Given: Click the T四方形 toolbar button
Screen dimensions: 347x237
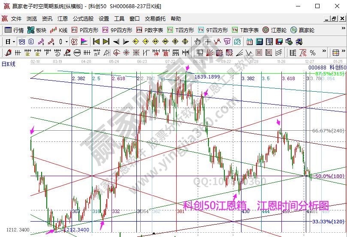Looking at the screenshot, I should tap(181, 30).
